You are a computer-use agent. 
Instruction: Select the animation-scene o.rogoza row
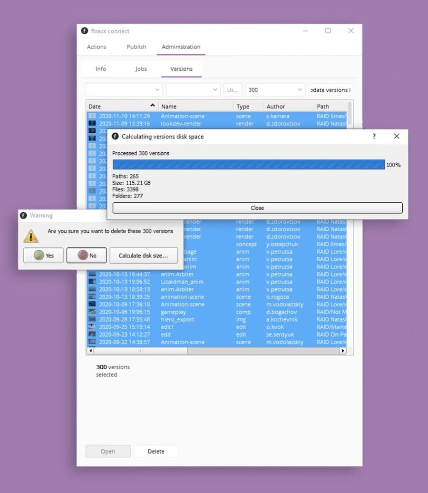tap(216, 297)
